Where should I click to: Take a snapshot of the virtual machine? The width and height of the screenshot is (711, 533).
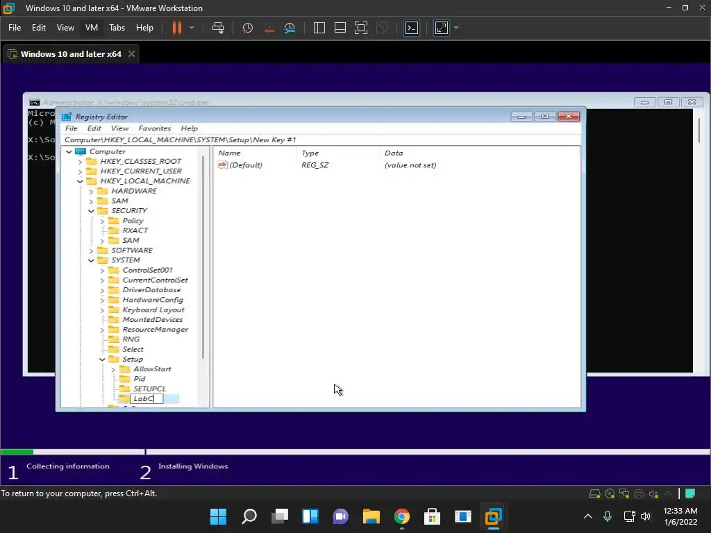248,28
